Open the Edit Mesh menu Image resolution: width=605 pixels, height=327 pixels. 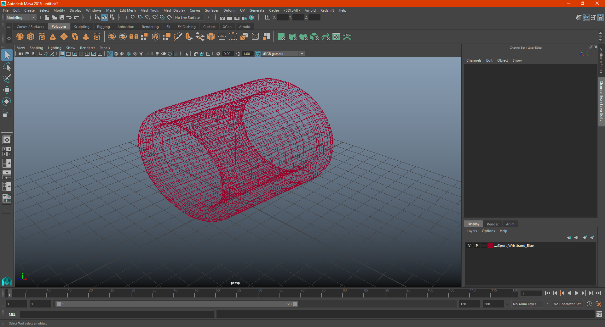tap(128, 10)
